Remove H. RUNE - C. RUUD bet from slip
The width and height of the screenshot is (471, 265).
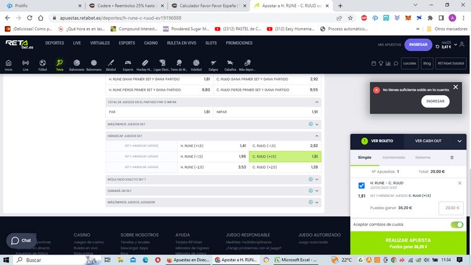(x=460, y=183)
